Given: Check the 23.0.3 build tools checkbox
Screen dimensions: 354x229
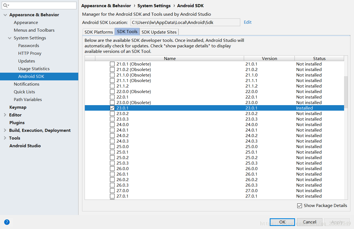Looking at the screenshot, I should 112,119.
